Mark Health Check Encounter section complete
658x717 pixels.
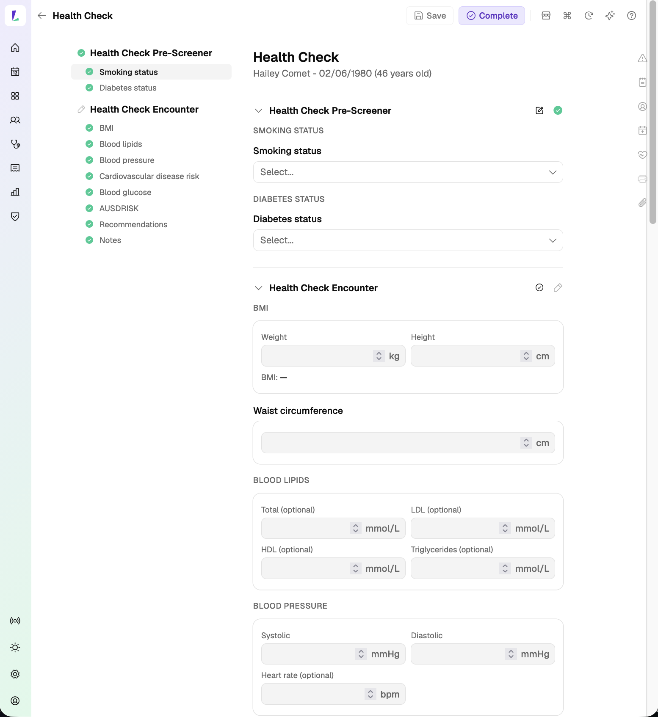point(539,288)
